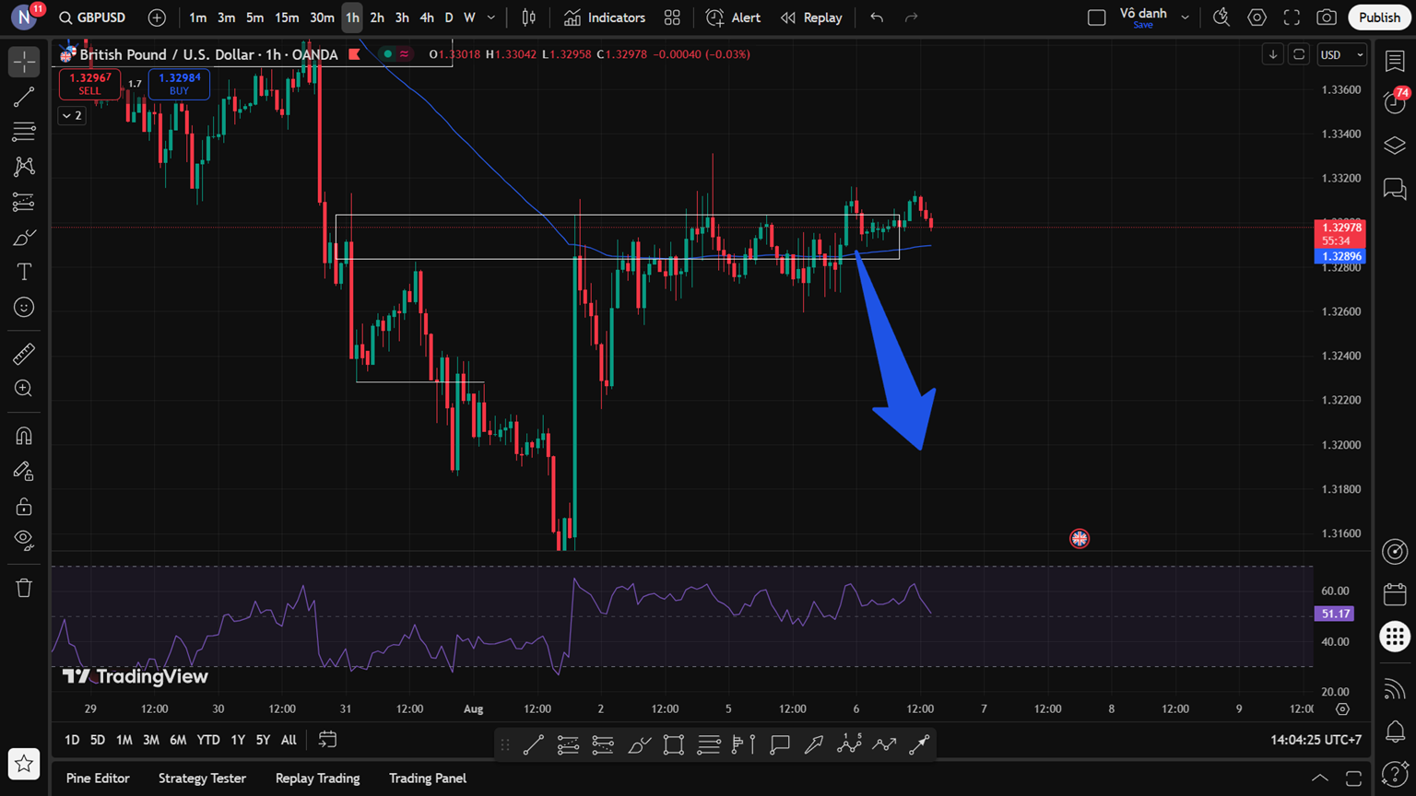1416x796 pixels.
Task: Open the layout setup square icon
Action: tap(1096, 18)
